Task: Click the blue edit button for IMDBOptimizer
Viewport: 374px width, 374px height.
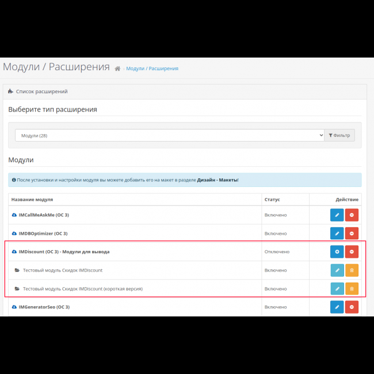Action: click(x=337, y=233)
